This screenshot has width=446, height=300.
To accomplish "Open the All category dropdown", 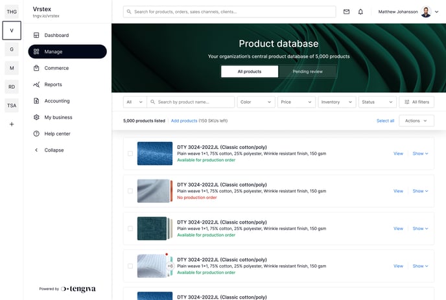I will click(135, 102).
